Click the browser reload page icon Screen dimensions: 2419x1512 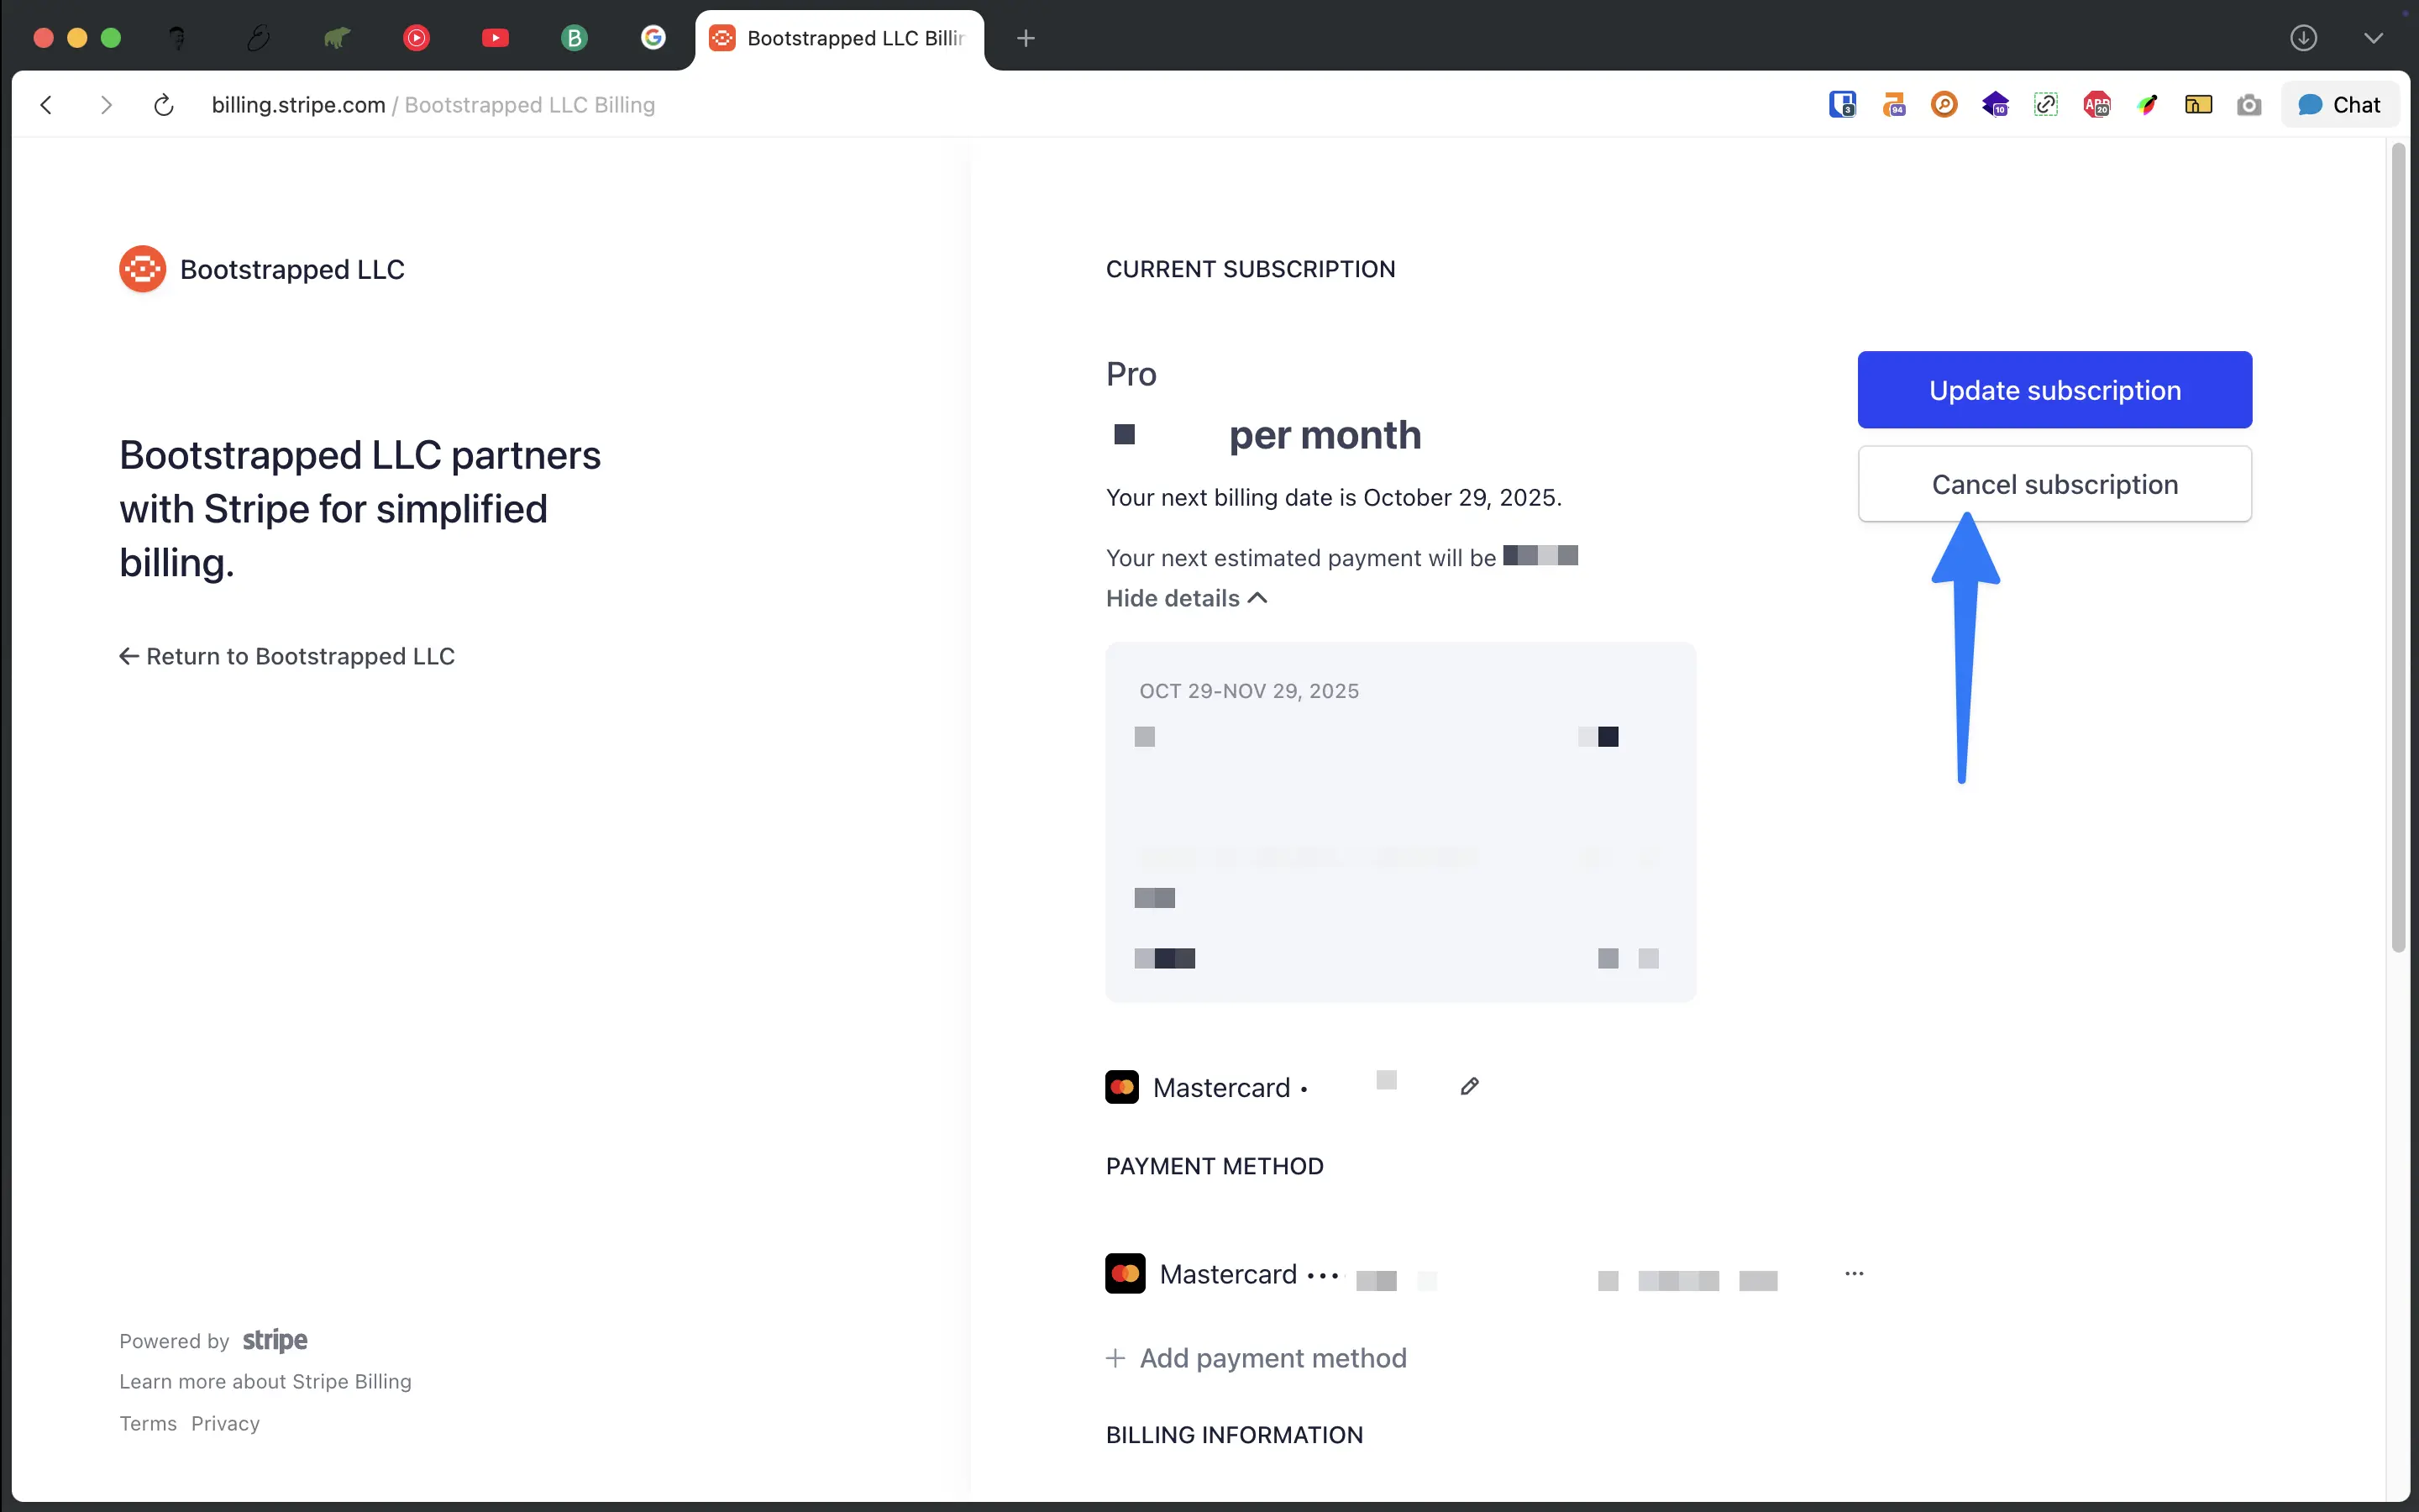164,105
